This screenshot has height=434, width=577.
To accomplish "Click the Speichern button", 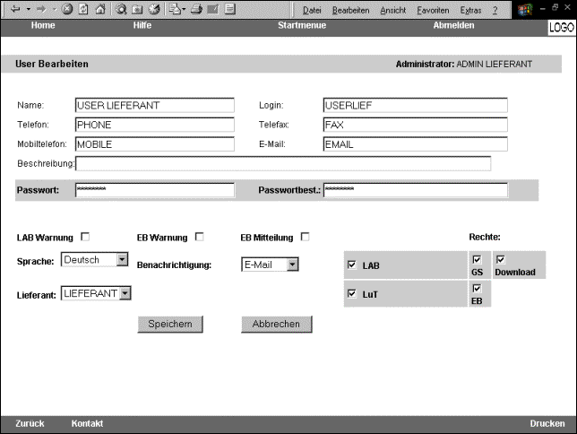I will (170, 325).
